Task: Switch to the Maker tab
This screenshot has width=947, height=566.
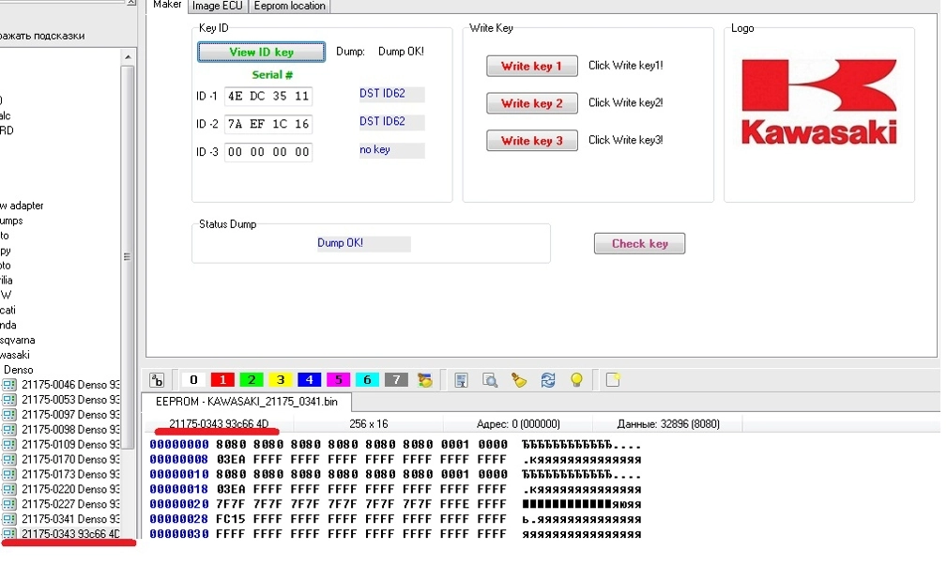Action: (x=167, y=5)
